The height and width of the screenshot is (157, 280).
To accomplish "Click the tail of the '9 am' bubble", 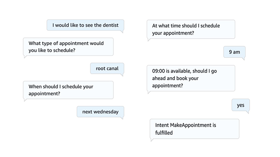I will (x=243, y=59).
